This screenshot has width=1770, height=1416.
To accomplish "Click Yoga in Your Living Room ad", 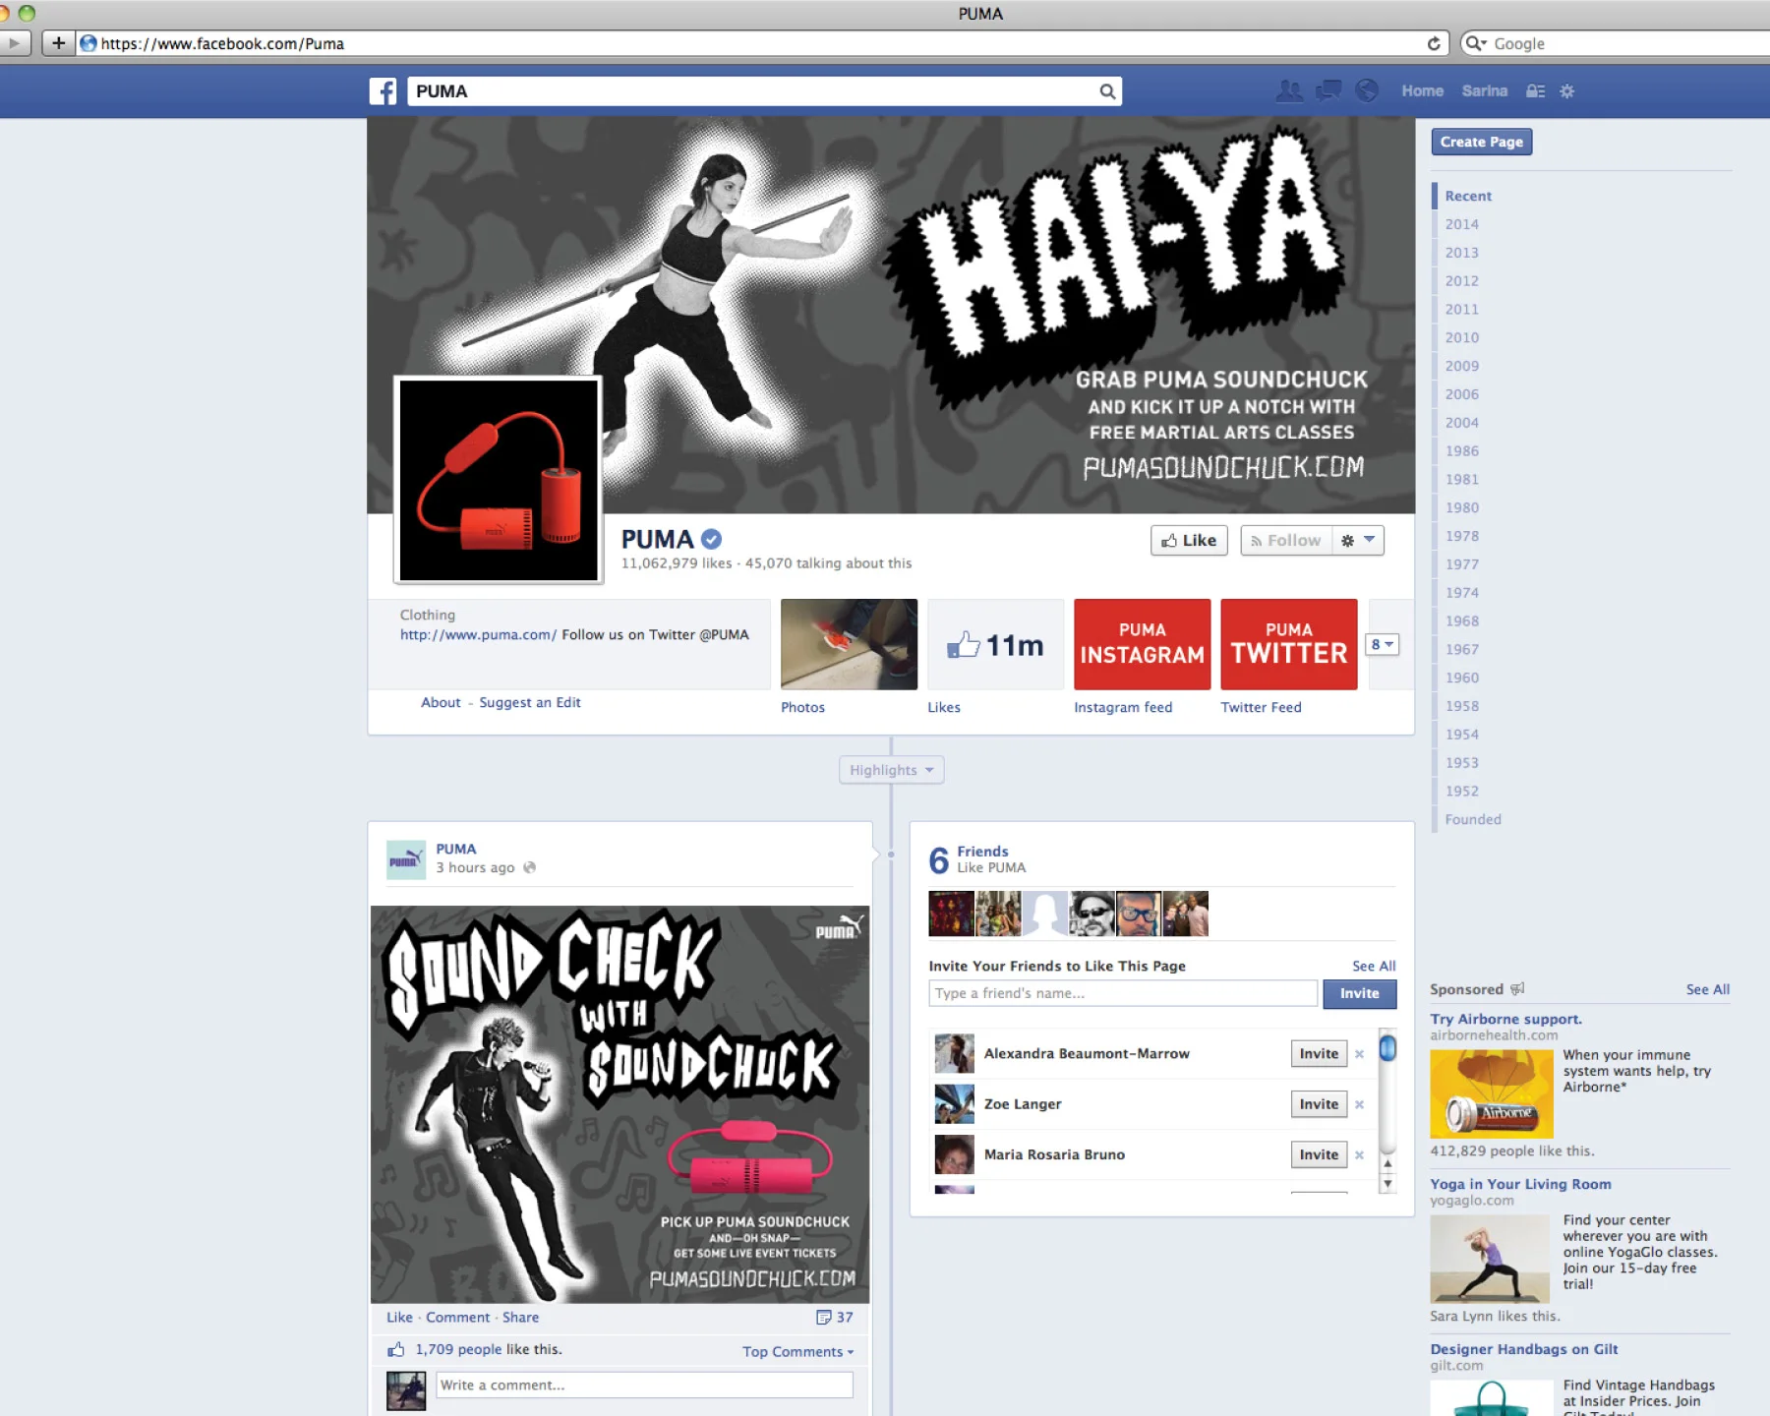I will pos(1520,1184).
